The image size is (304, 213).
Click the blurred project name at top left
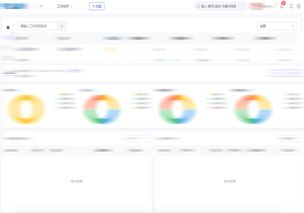(x=20, y=7)
